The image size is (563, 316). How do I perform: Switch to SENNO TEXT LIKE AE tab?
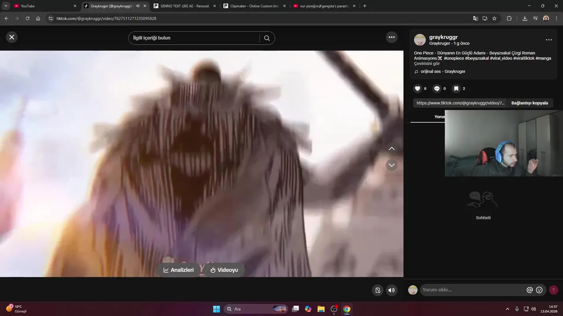coord(185,6)
